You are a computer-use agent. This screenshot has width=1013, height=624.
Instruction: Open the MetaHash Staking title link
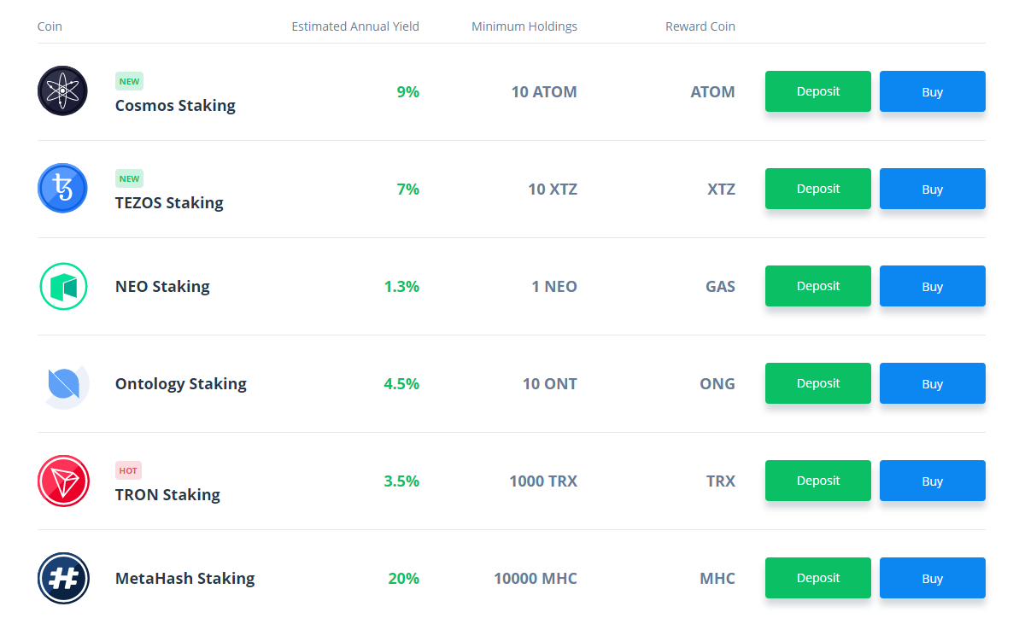184,578
